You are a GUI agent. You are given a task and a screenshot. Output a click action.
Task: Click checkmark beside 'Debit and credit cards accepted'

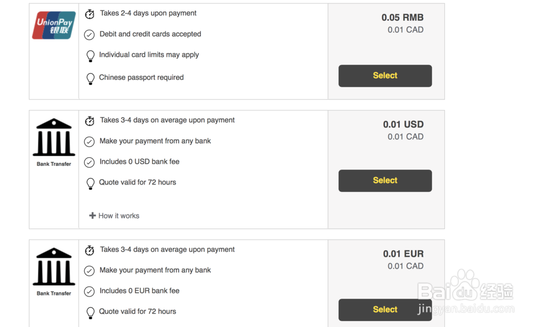[x=89, y=35]
